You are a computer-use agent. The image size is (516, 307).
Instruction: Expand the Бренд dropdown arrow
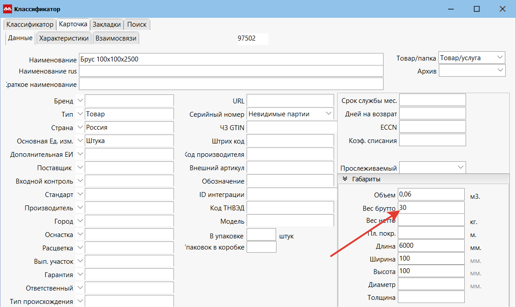tap(80, 101)
